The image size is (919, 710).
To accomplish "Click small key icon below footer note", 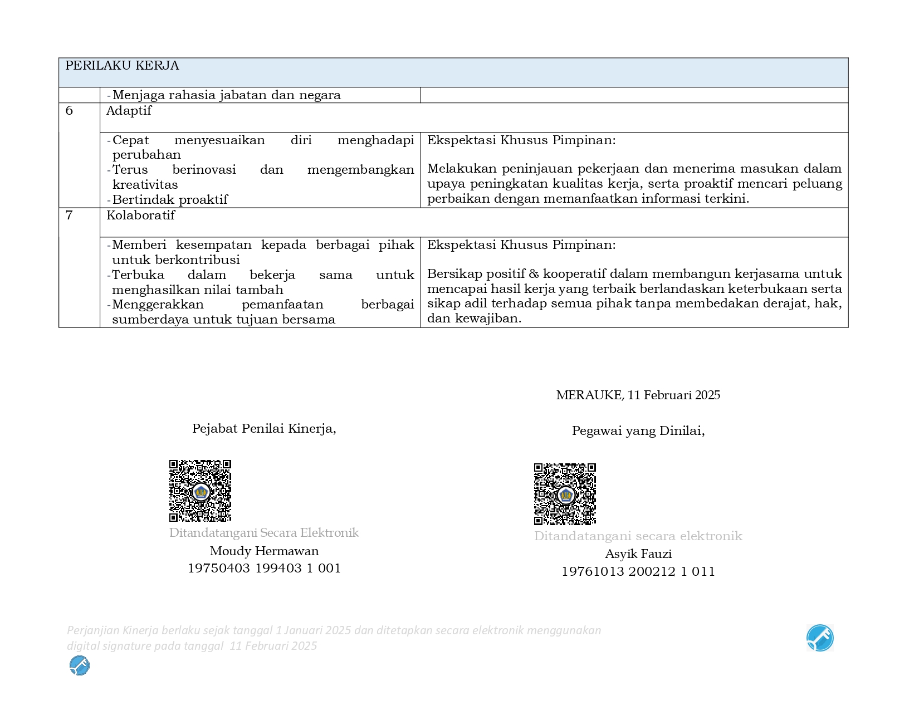I will [x=80, y=665].
